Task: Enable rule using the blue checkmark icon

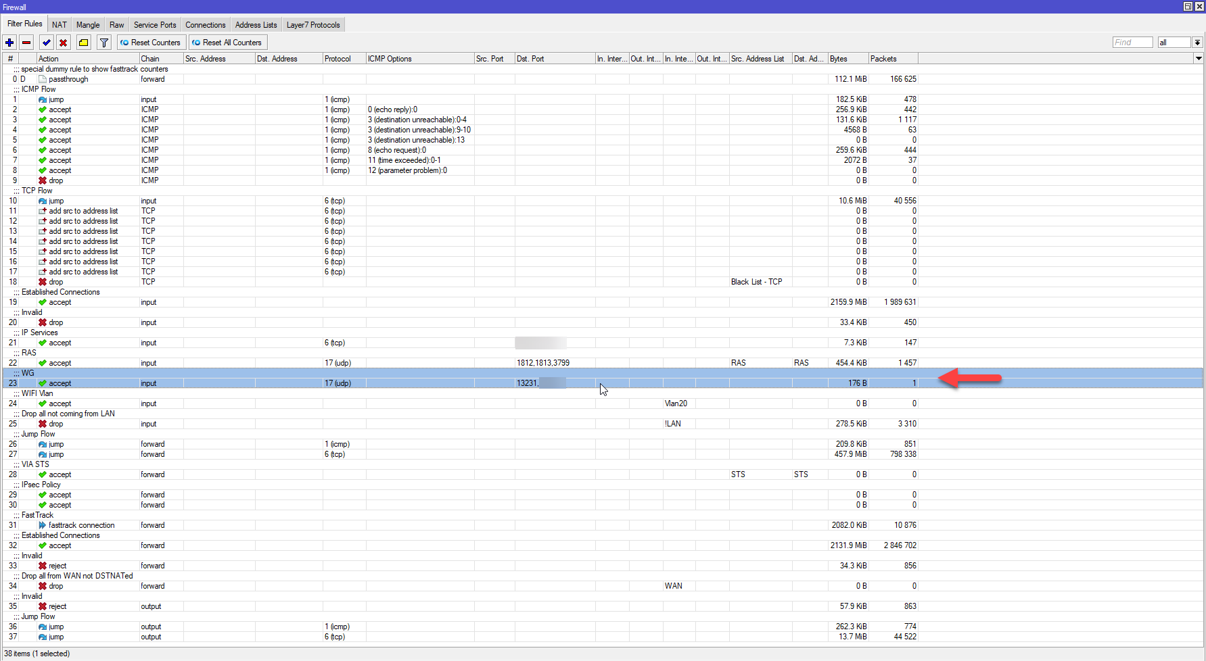Action: pos(46,43)
